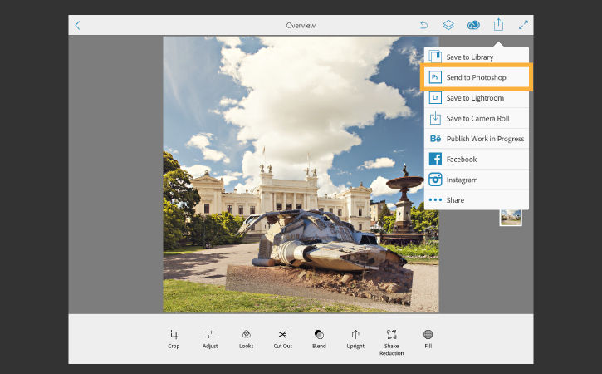Undo the last edit with the undo arrow

[423, 26]
